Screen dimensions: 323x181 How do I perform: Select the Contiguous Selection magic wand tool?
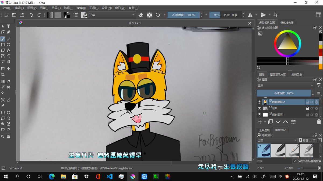pos(3,124)
